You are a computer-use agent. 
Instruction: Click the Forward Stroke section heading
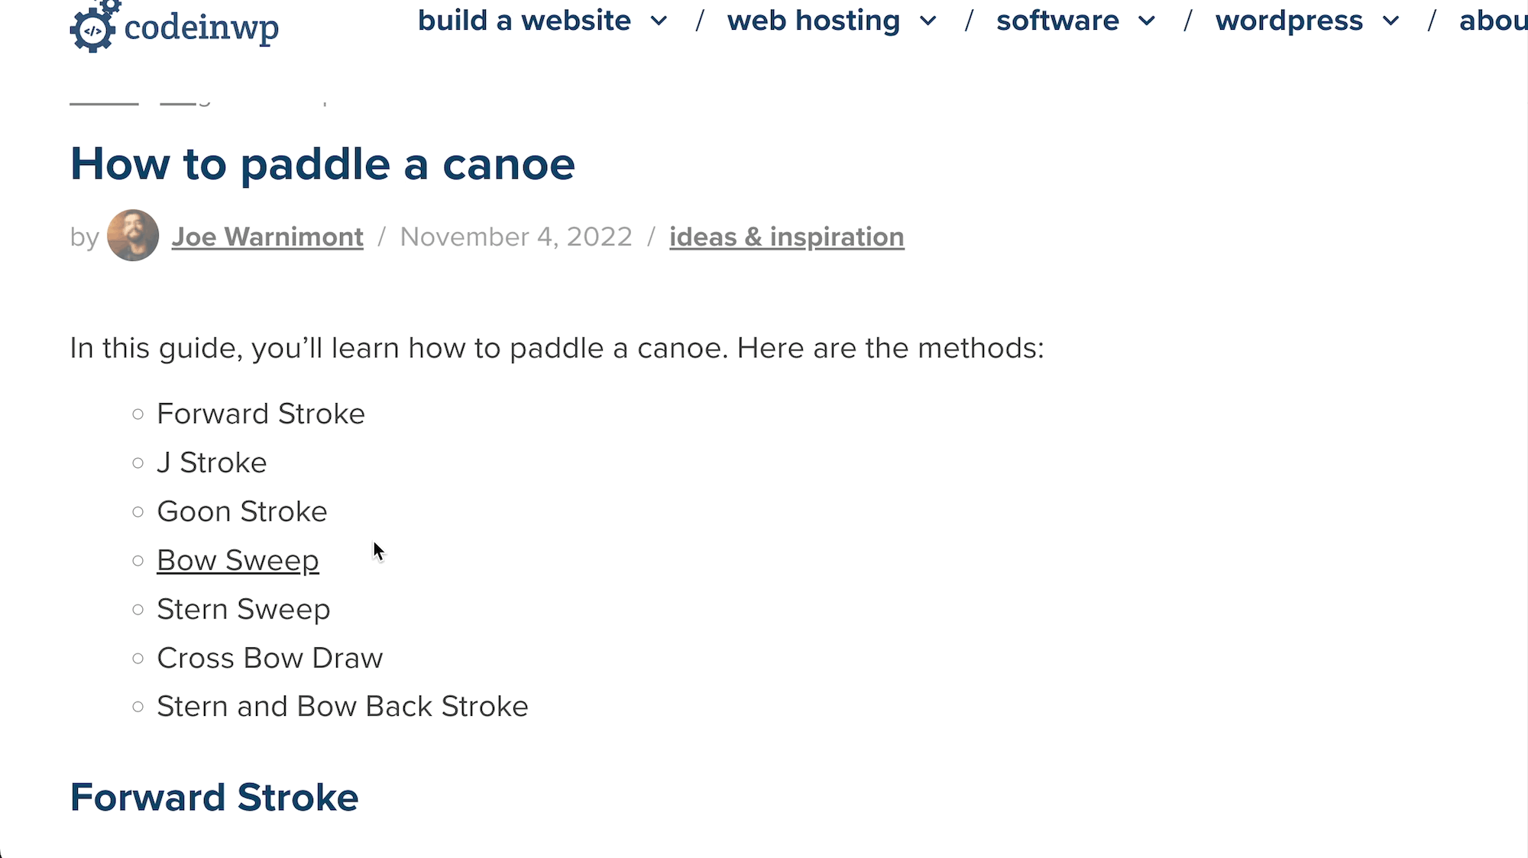pyautogui.click(x=214, y=796)
